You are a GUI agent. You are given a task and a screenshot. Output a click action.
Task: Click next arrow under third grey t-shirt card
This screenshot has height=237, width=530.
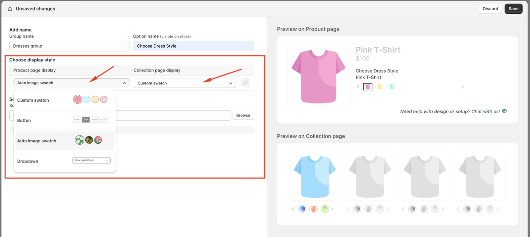(x=443, y=209)
